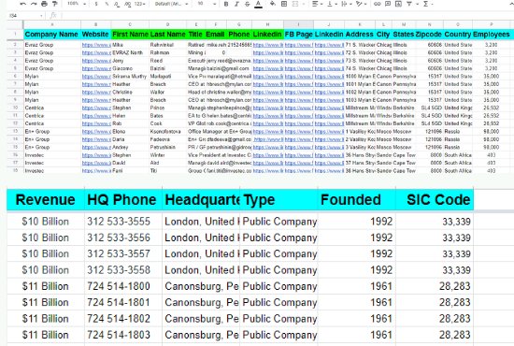
Task: Open website link in Jerry's row
Action: [x=96, y=61]
